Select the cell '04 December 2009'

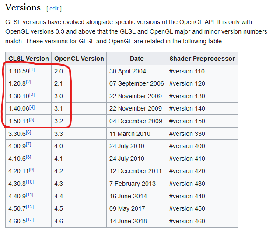click(137, 121)
